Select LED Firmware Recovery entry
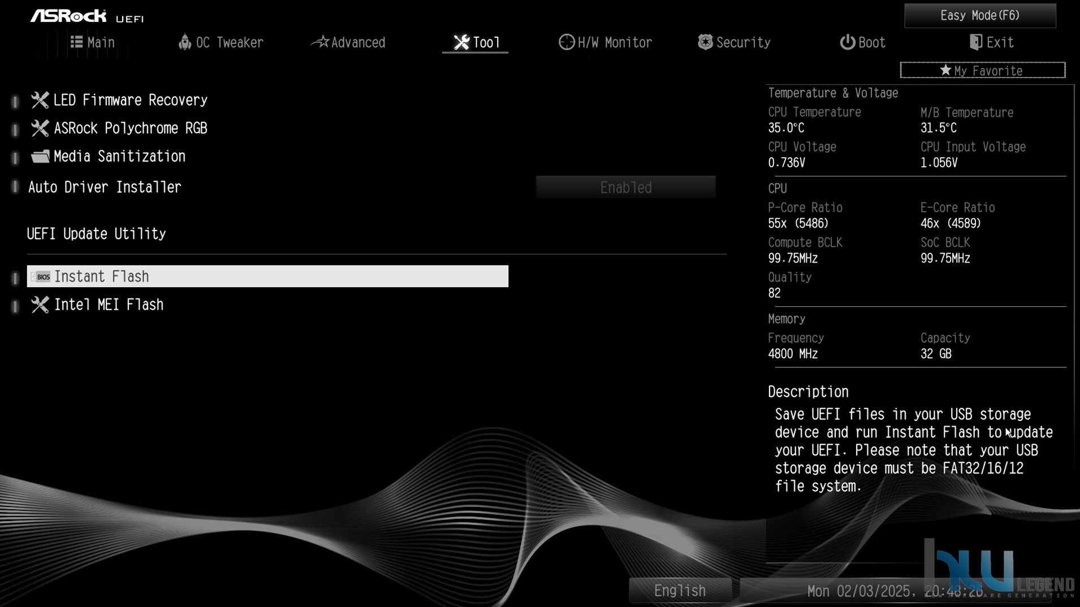The image size is (1080, 607). pyautogui.click(x=131, y=100)
